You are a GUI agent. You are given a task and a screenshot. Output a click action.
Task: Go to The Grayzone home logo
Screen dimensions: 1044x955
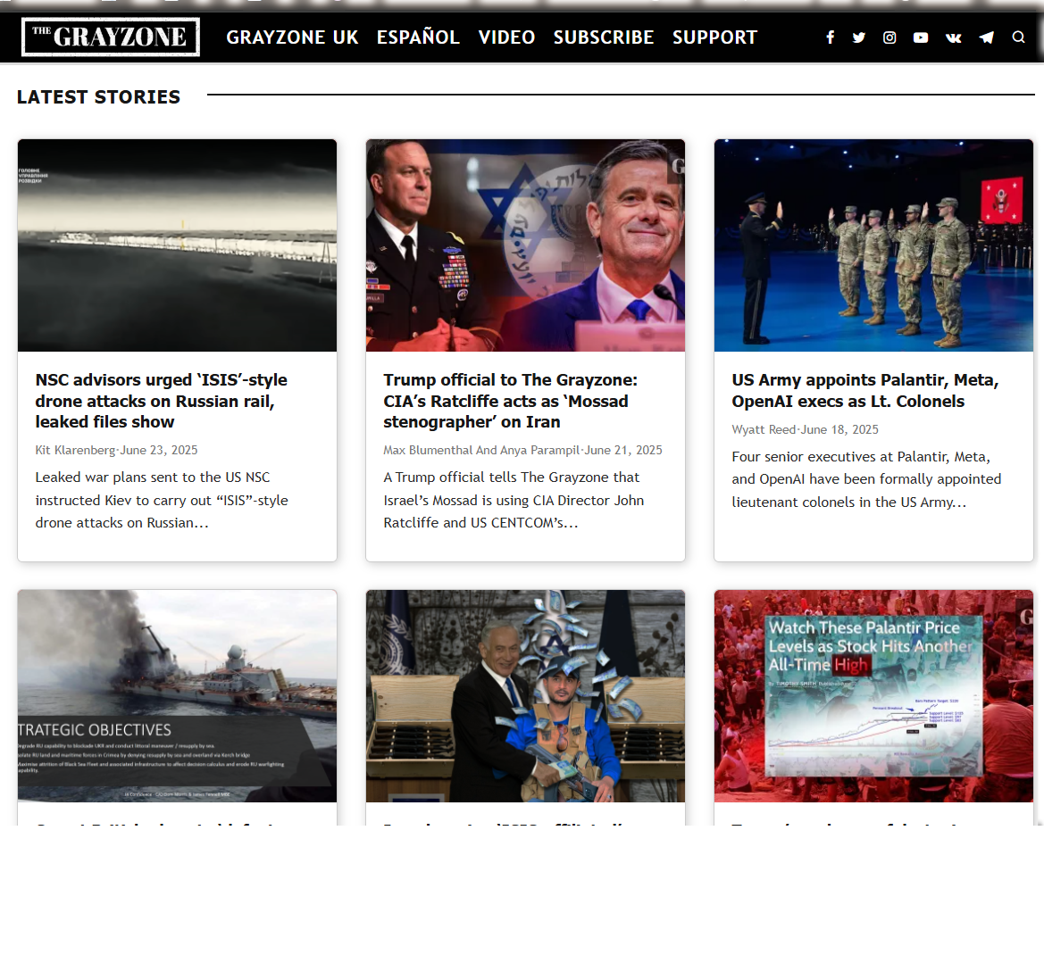pyautogui.click(x=111, y=37)
